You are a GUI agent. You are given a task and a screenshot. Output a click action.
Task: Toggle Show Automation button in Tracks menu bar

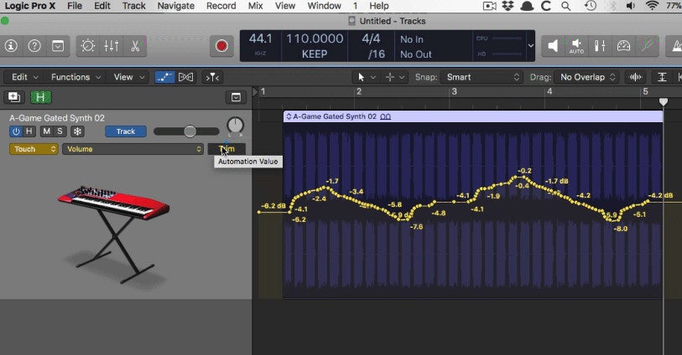(165, 77)
